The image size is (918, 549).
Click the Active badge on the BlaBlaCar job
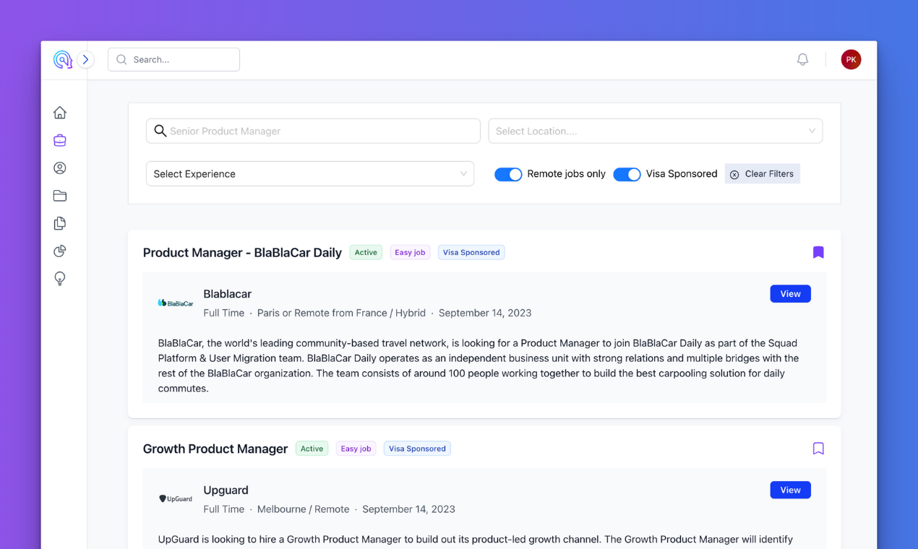(366, 252)
